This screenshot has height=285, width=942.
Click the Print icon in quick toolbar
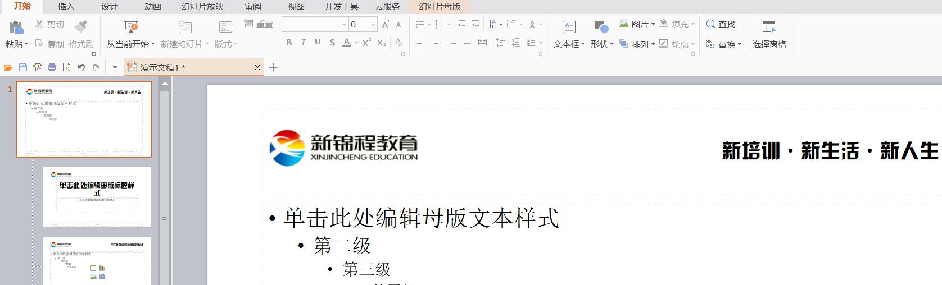tap(52, 67)
